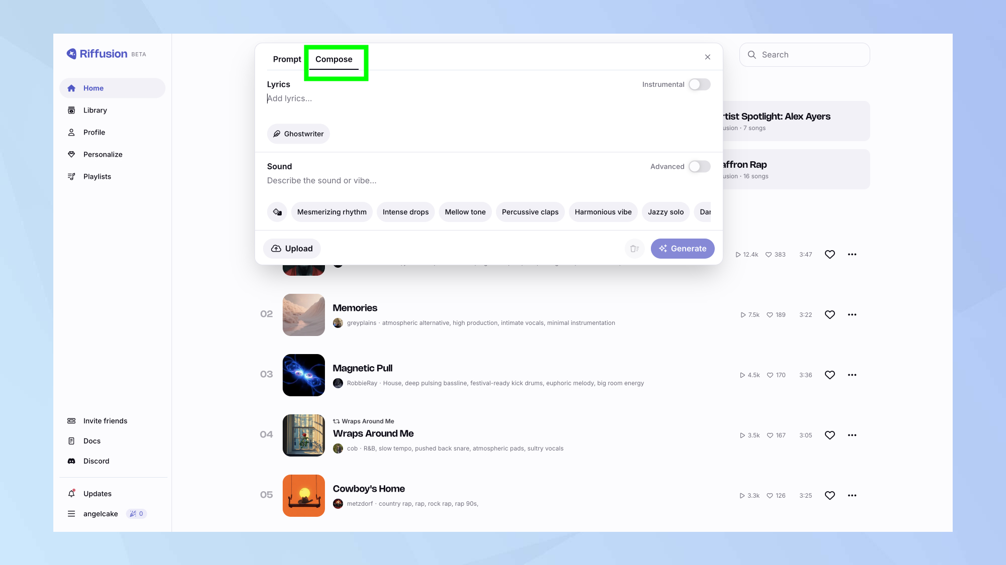Screen dimensions: 1006x565
Task: Open more options for Wraps Around Me
Action: (852, 435)
